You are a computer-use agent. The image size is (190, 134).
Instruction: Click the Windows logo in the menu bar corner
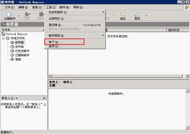click(x=187, y=8)
